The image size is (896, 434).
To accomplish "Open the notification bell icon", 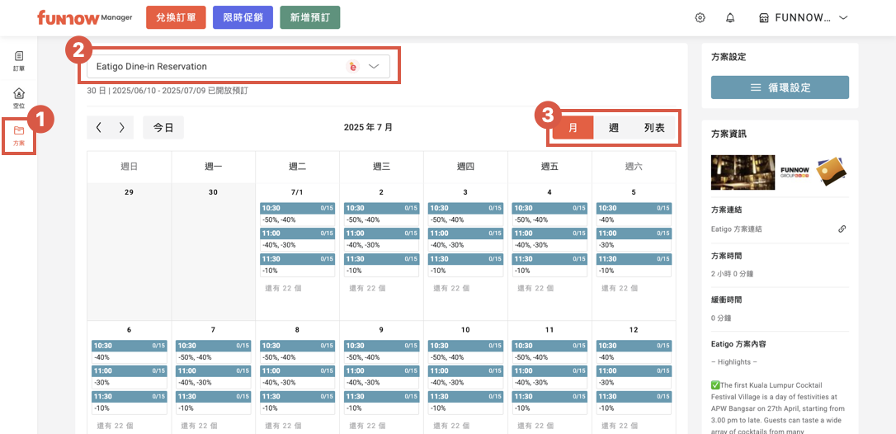I will [x=730, y=18].
